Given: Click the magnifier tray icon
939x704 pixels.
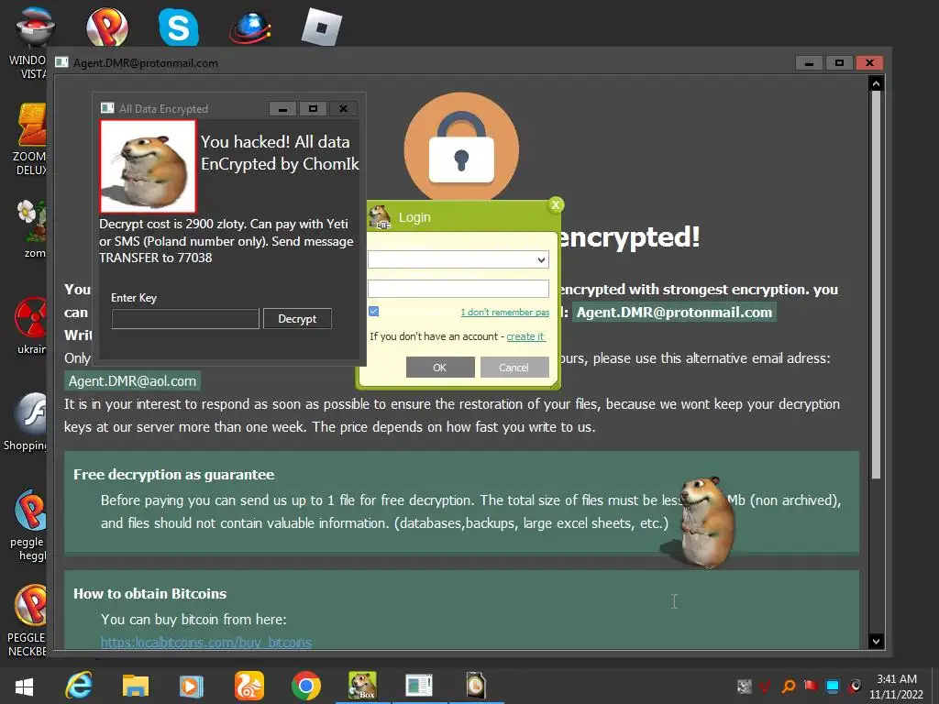Looking at the screenshot, I should (788, 686).
